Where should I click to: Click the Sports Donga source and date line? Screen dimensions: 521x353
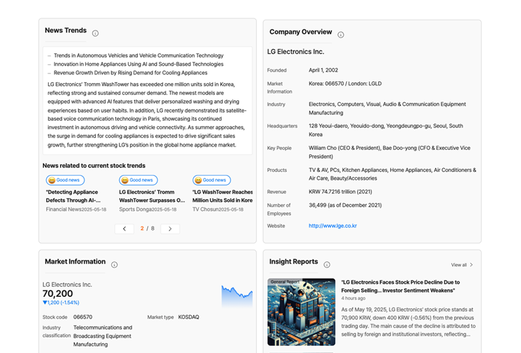[x=148, y=210]
